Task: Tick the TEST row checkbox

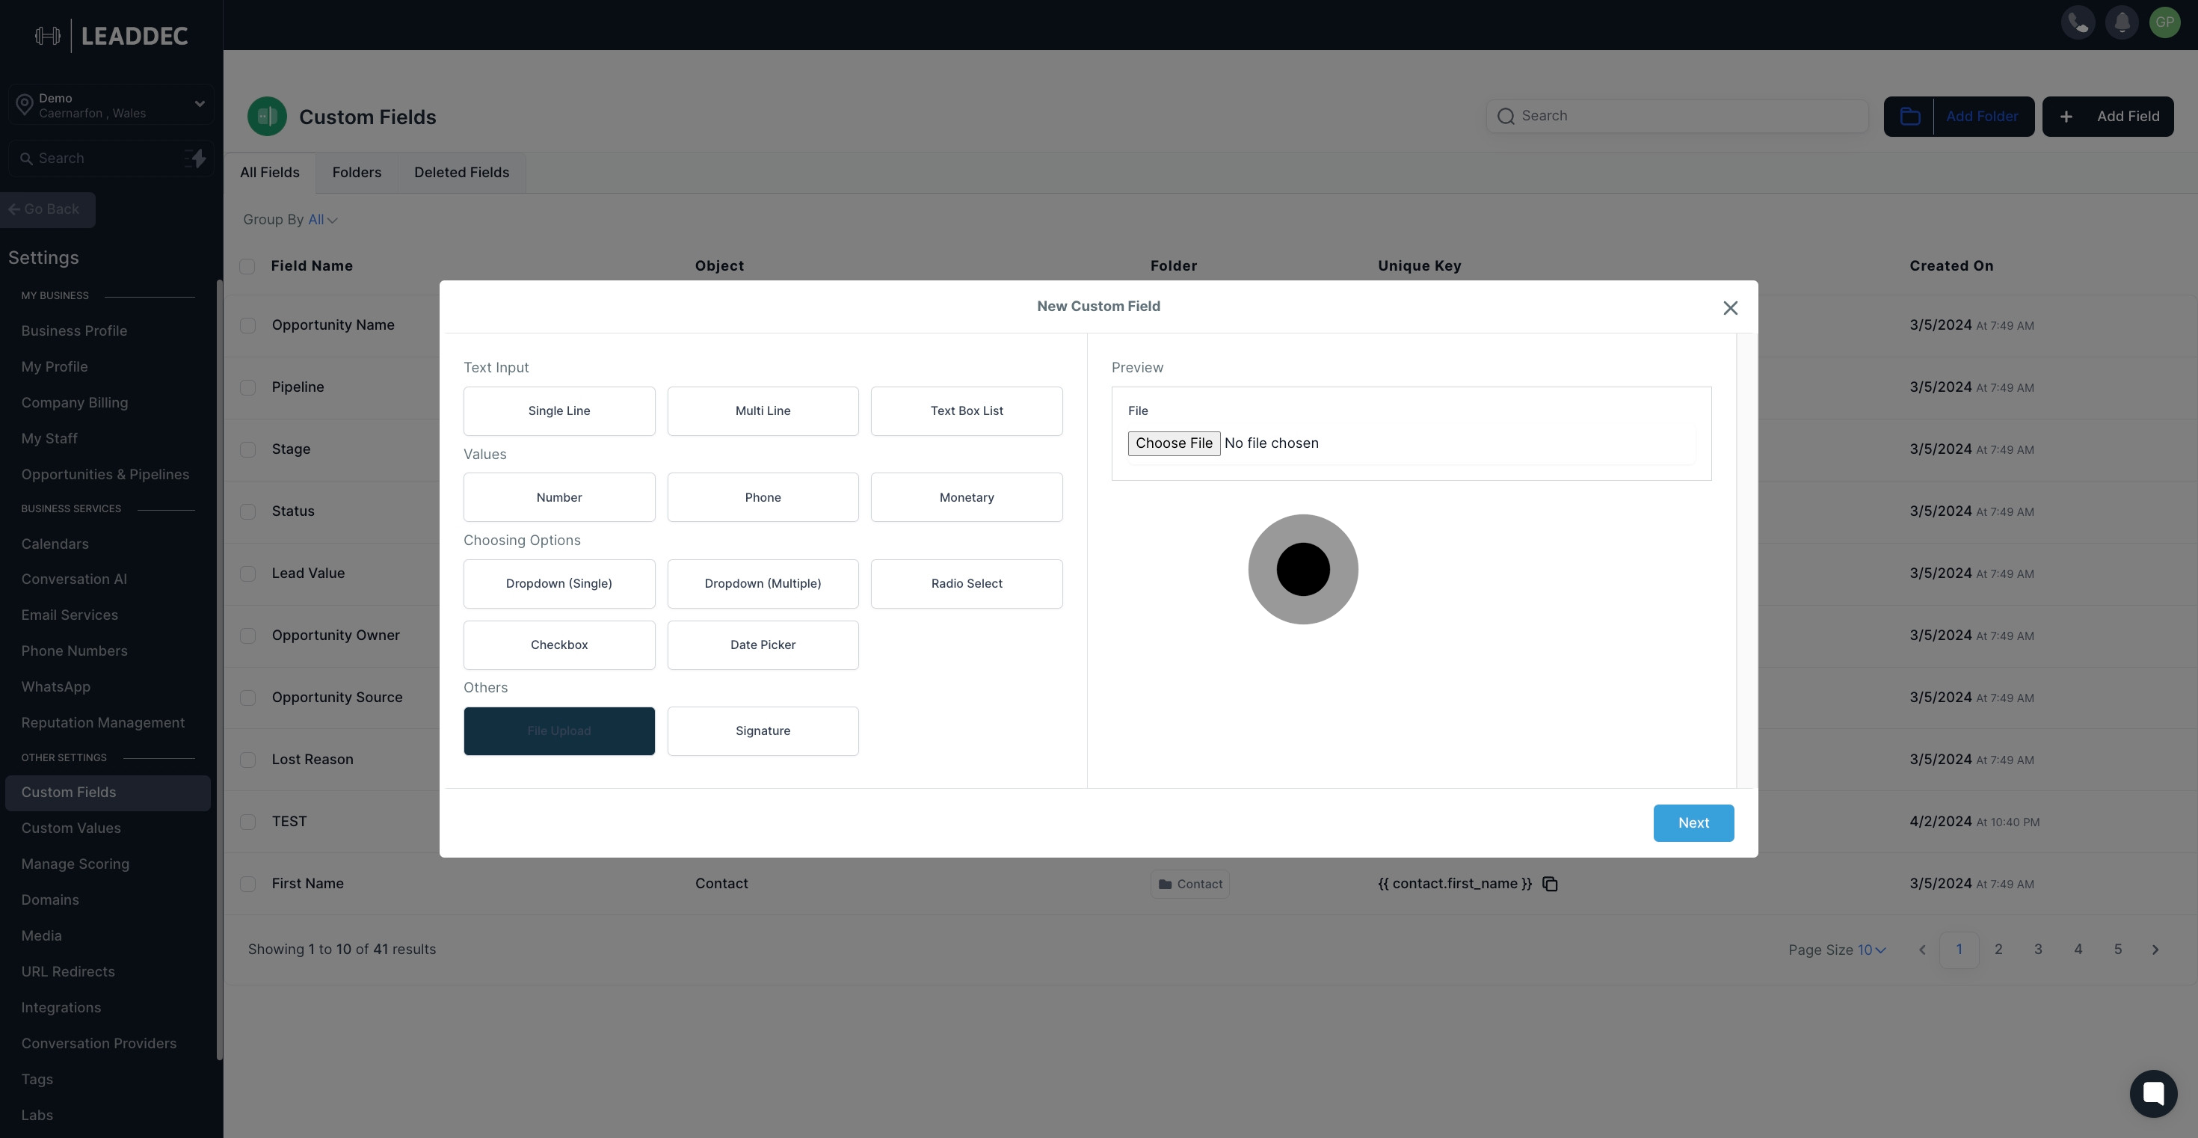Action: pyautogui.click(x=247, y=822)
